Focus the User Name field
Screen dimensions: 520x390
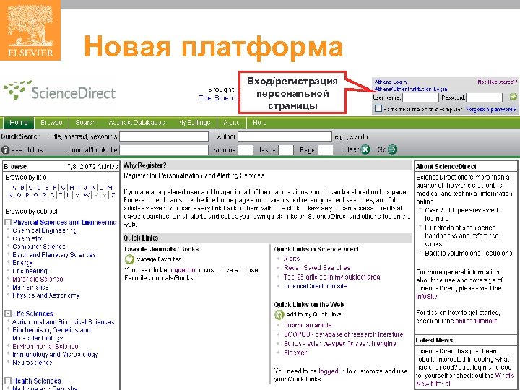click(420, 97)
